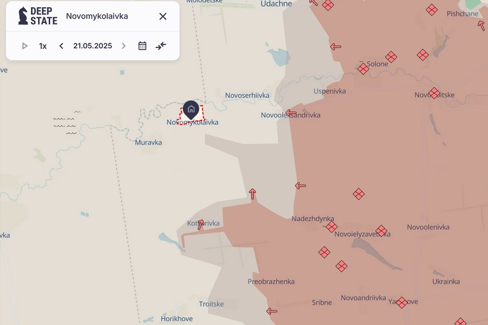Viewport: 488px width, 325px height.
Task: Click the attack arrow at Kotliarivka
Action: click(201, 224)
